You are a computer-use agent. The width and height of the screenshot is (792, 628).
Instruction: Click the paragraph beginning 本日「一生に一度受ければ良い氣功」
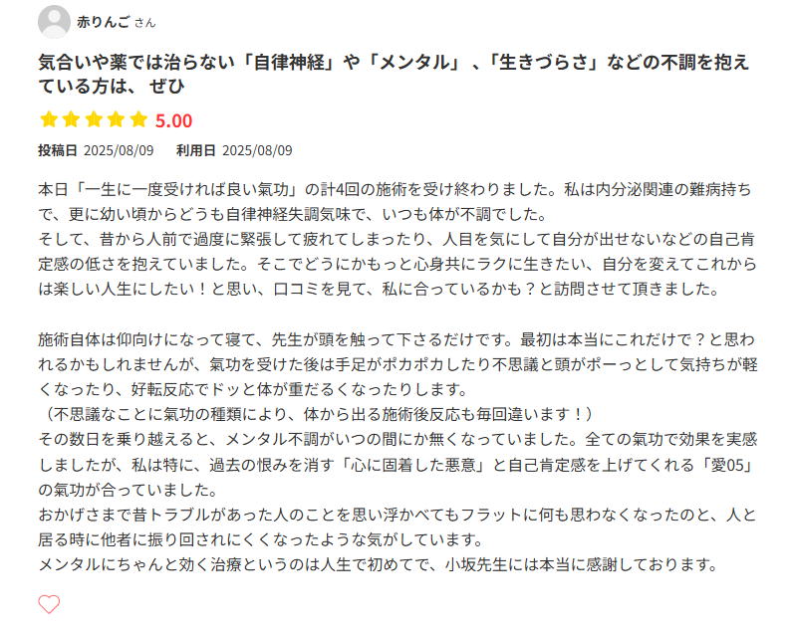point(394,200)
